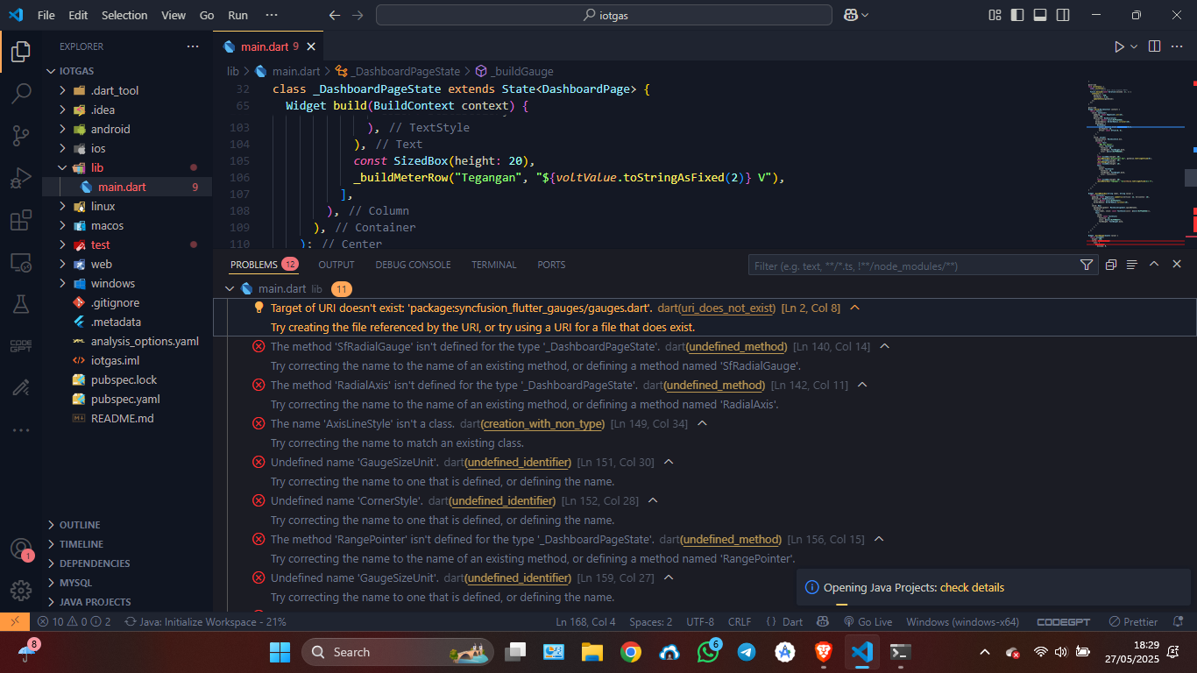Open the Run menu

tap(237, 15)
